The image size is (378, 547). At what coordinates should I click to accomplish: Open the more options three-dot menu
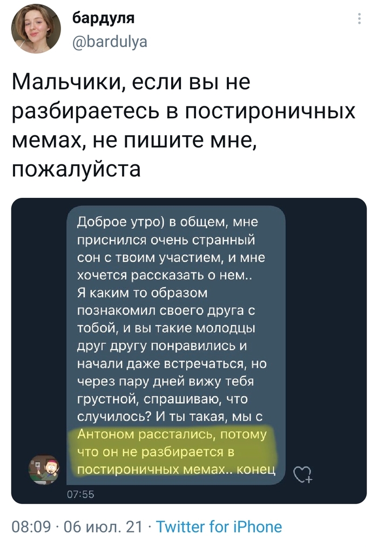[360, 19]
